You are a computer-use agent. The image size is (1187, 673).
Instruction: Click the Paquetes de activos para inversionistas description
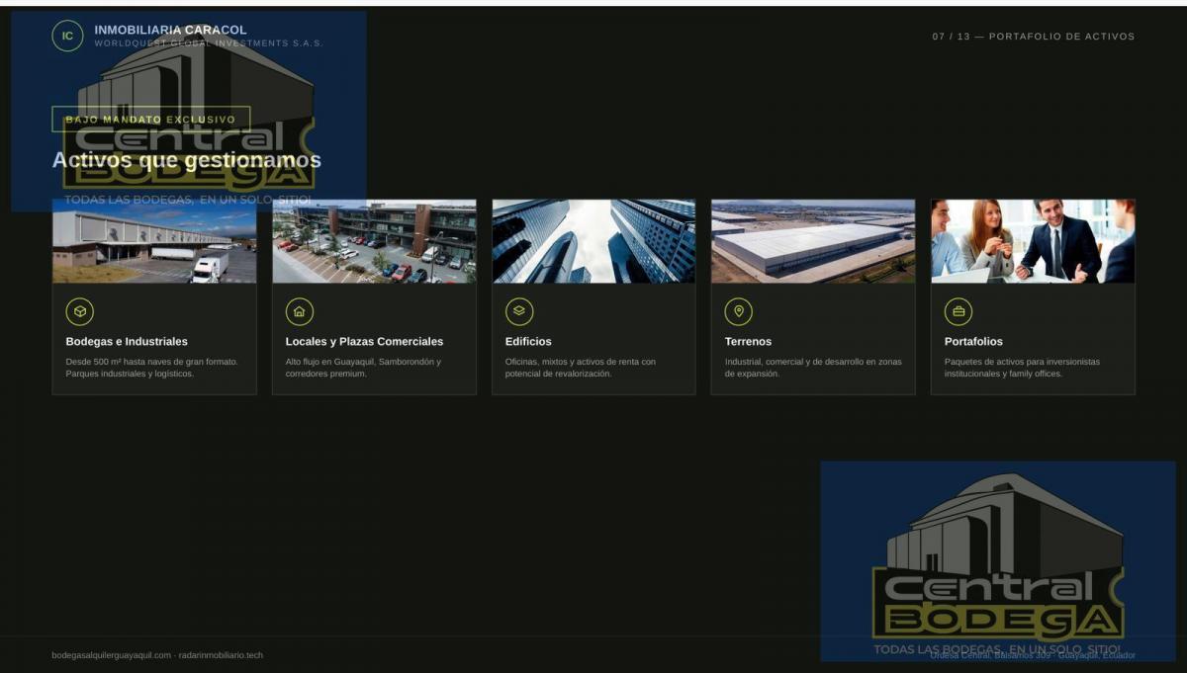pos(1022,368)
